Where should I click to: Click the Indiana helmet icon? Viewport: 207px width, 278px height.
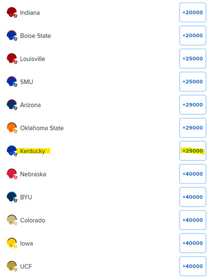coord(12,12)
